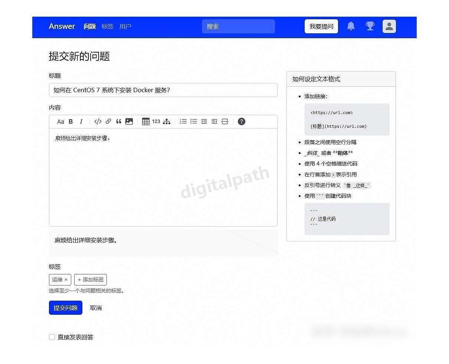Insert a table from the editor toolbar
The width and height of the screenshot is (449, 364).
[146, 121]
